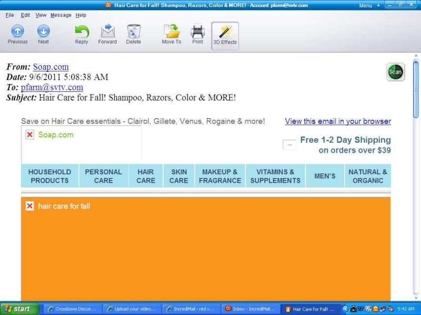Print this email
The height and width of the screenshot is (315, 421).
pyautogui.click(x=198, y=35)
